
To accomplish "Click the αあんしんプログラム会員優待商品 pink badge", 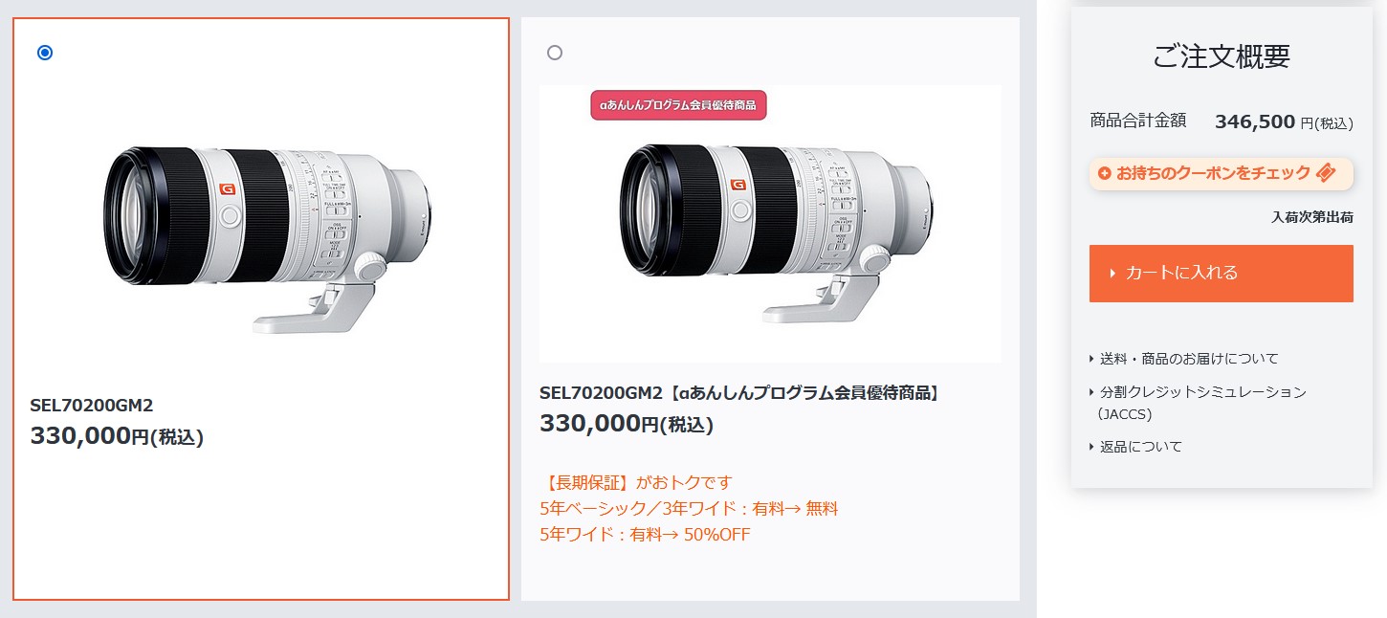I will click(678, 104).
